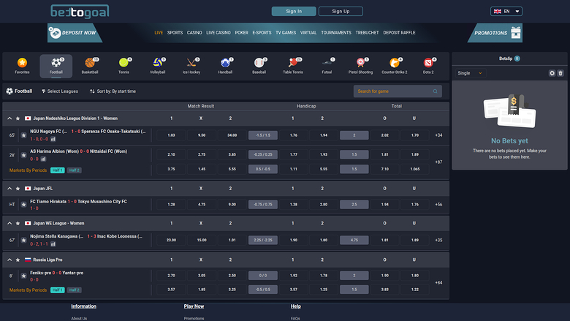Select the Baseball sport icon
The image size is (570, 321).
click(259, 66)
